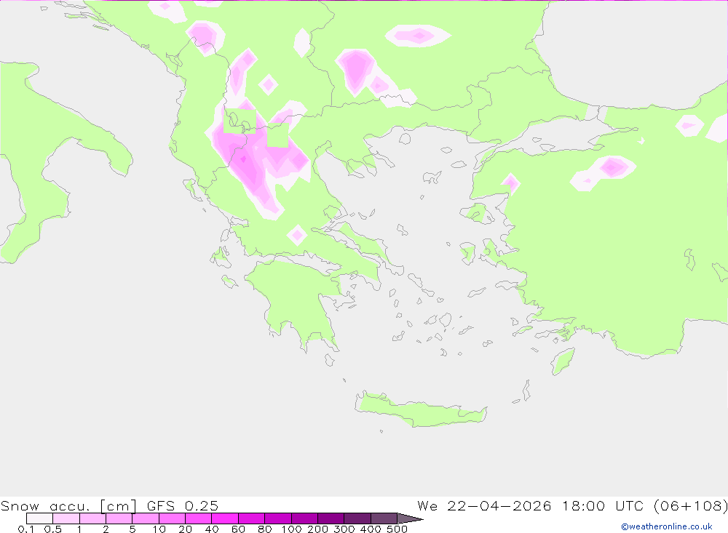Screen dimensions: 728x533
Task: Select legend swatch between 10 and 20
Action: [173, 518]
